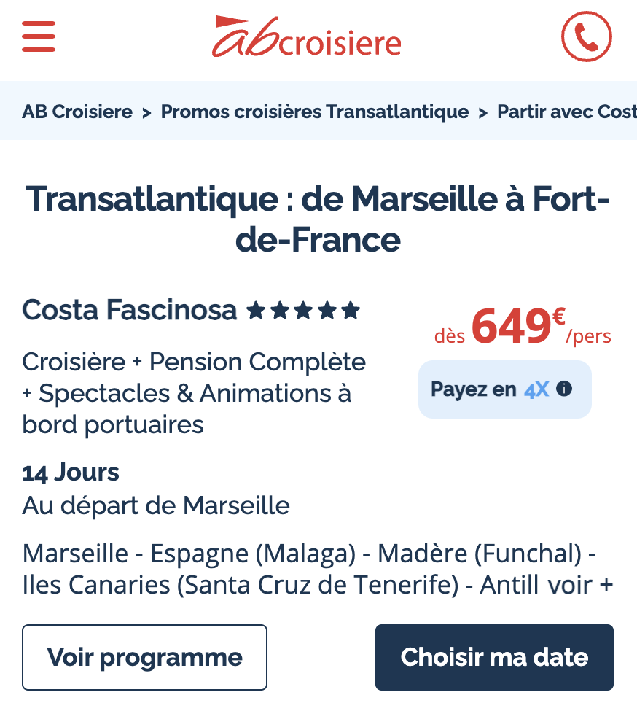Click the Costa Fascinosa ship name
Viewport: 637px width, 722px height.
pyautogui.click(x=129, y=310)
